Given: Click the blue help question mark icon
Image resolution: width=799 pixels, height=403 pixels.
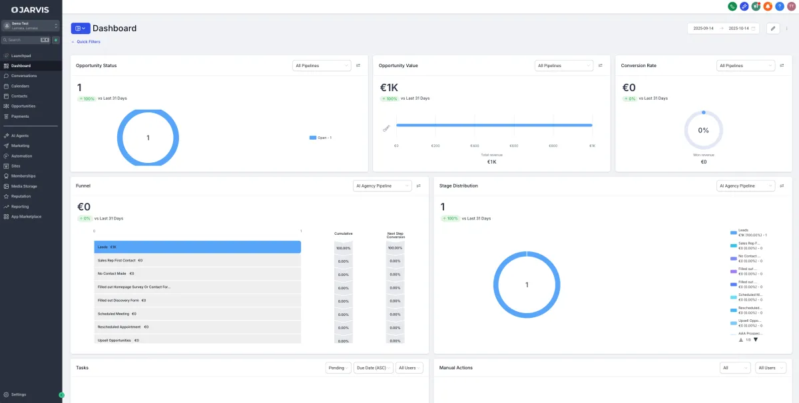Looking at the screenshot, I should (779, 6).
